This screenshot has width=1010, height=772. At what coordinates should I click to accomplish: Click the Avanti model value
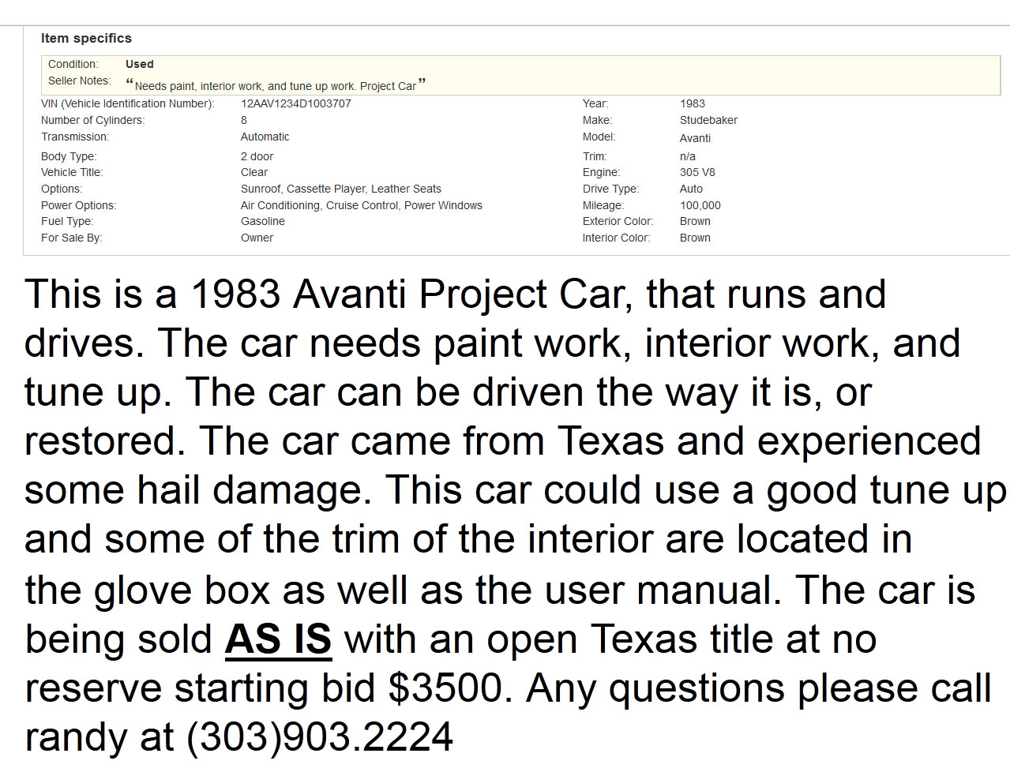(x=695, y=138)
